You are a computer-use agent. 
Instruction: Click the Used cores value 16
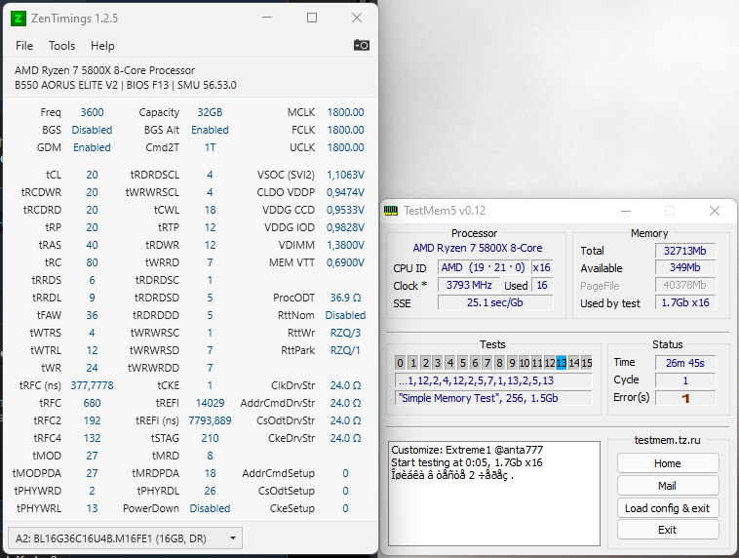tap(542, 285)
